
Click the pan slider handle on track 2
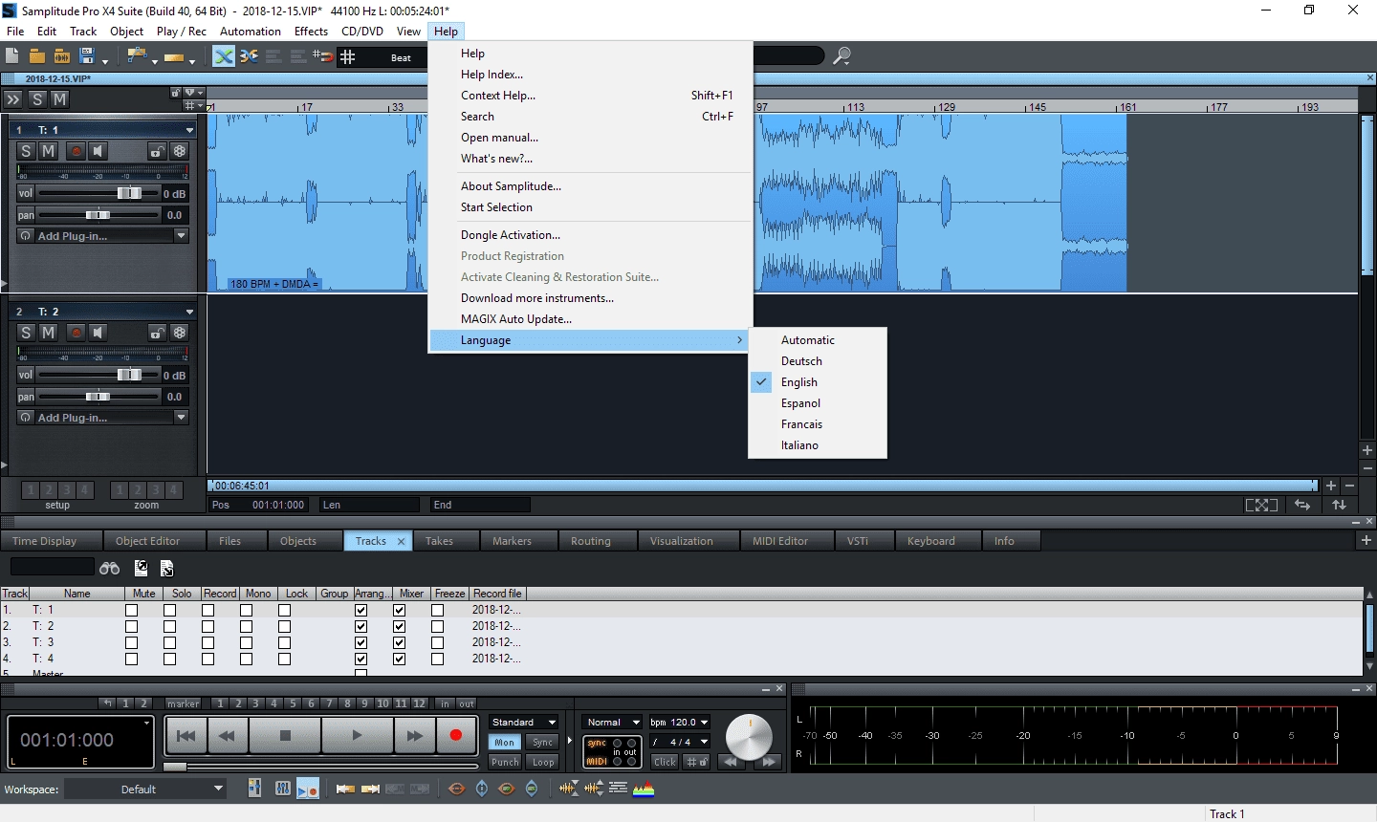coord(98,397)
